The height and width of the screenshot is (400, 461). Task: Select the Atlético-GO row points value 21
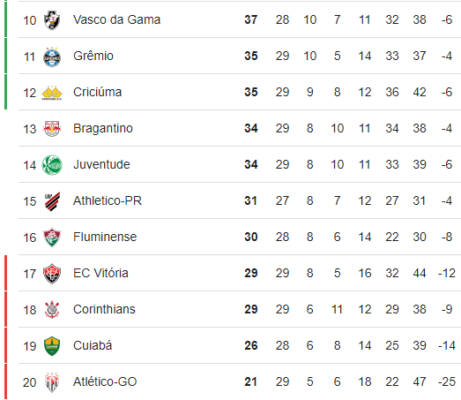click(x=251, y=381)
